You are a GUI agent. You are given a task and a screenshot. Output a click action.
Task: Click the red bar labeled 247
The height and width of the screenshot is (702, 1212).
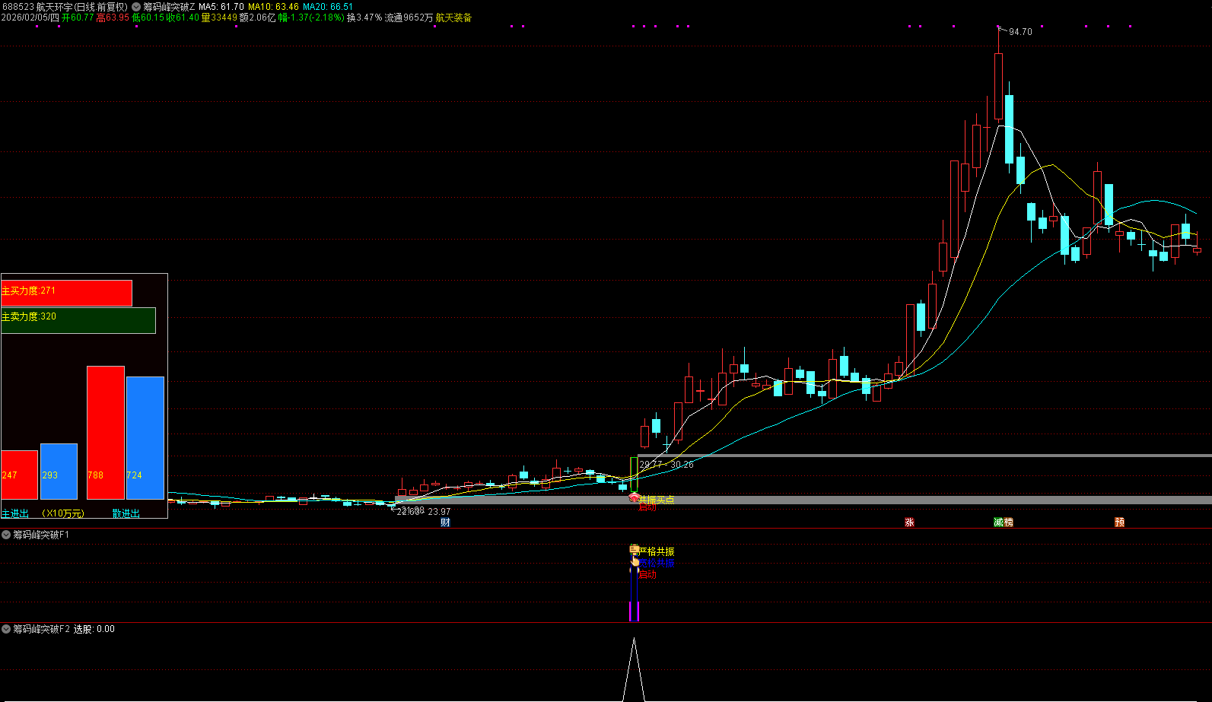(19, 475)
